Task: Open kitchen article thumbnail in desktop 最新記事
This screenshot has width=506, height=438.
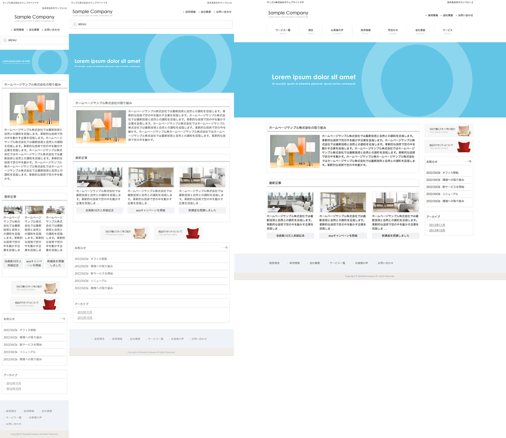Action: pos(343,202)
